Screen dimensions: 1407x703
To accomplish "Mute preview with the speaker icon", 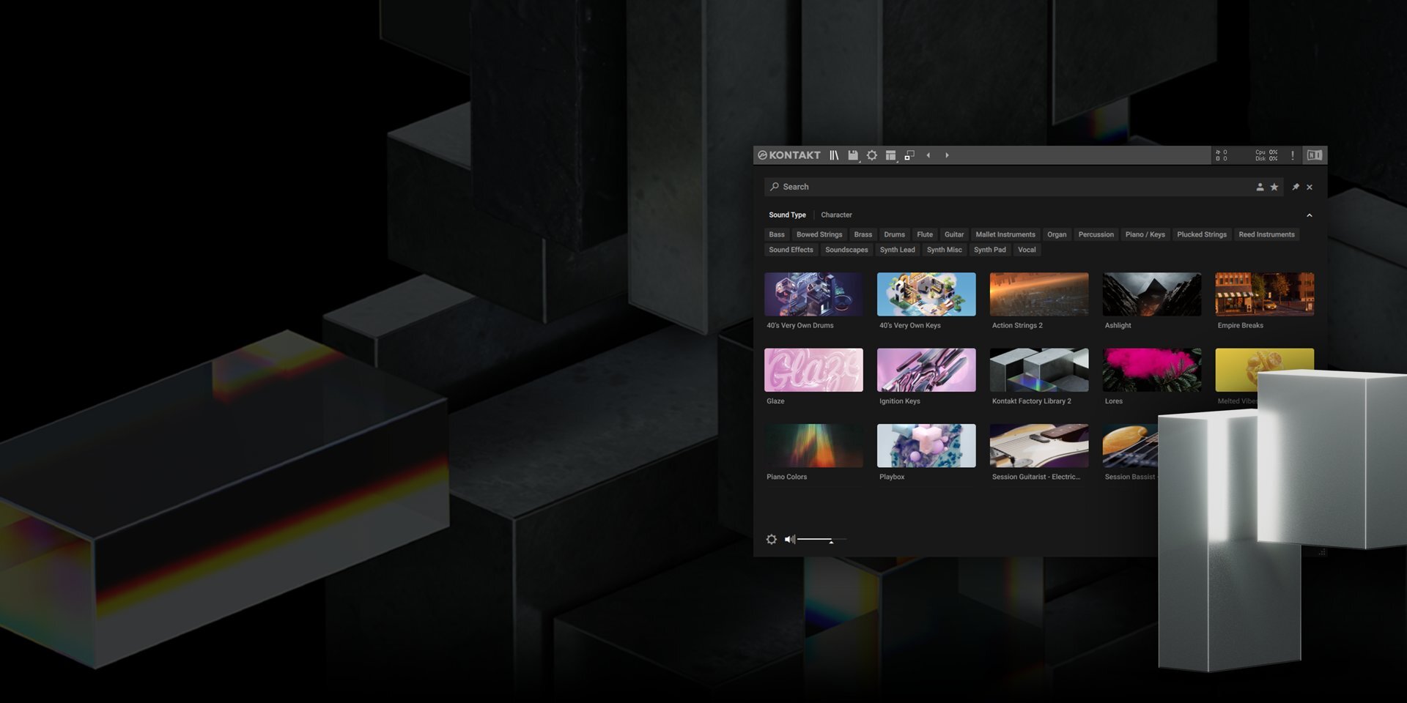I will coord(790,540).
